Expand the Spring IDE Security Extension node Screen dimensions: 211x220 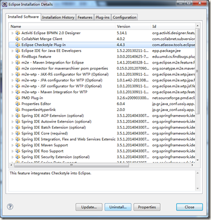pos(13,157)
